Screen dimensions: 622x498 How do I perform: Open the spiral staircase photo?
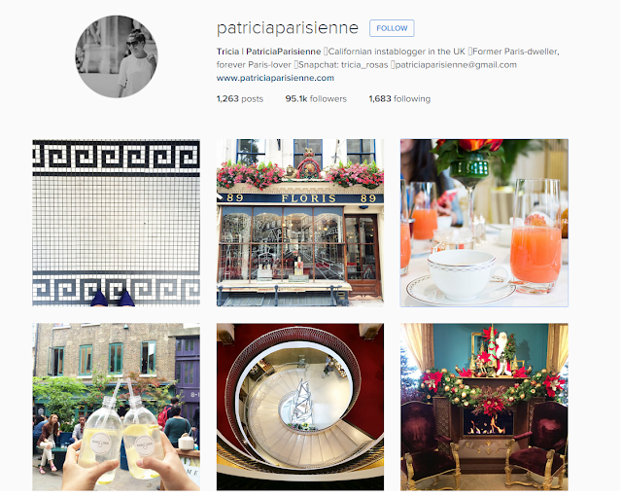(x=300, y=407)
